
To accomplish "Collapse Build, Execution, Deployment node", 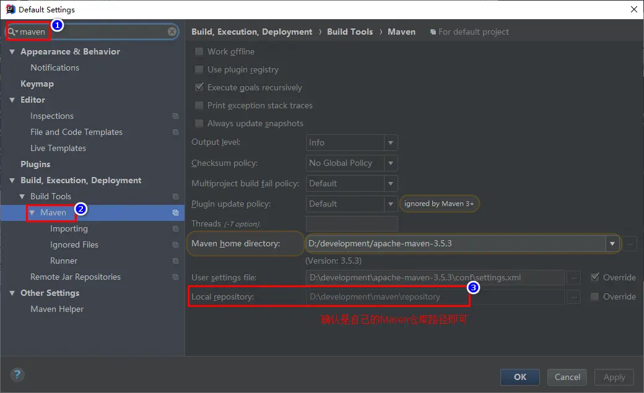I will pyautogui.click(x=12, y=181).
